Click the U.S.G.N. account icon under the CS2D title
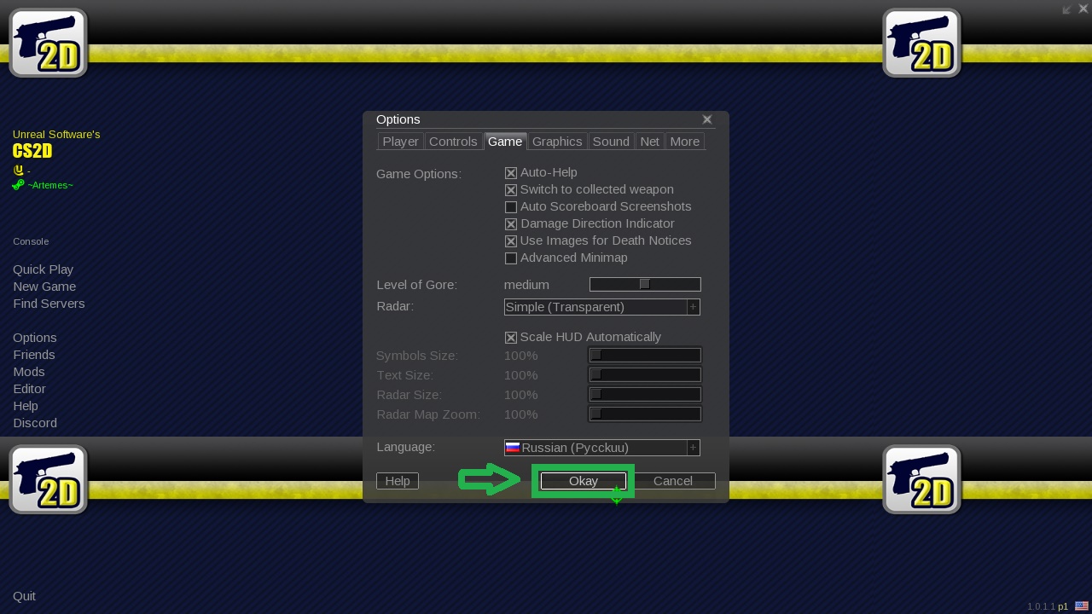The image size is (1092, 614). 18,171
